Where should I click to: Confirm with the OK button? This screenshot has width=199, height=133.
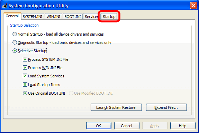(99, 126)
